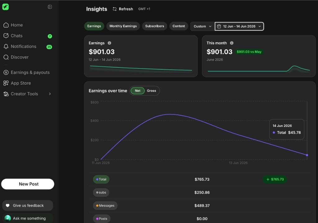
Task: Switch chart to Net earnings
Action: point(138,91)
